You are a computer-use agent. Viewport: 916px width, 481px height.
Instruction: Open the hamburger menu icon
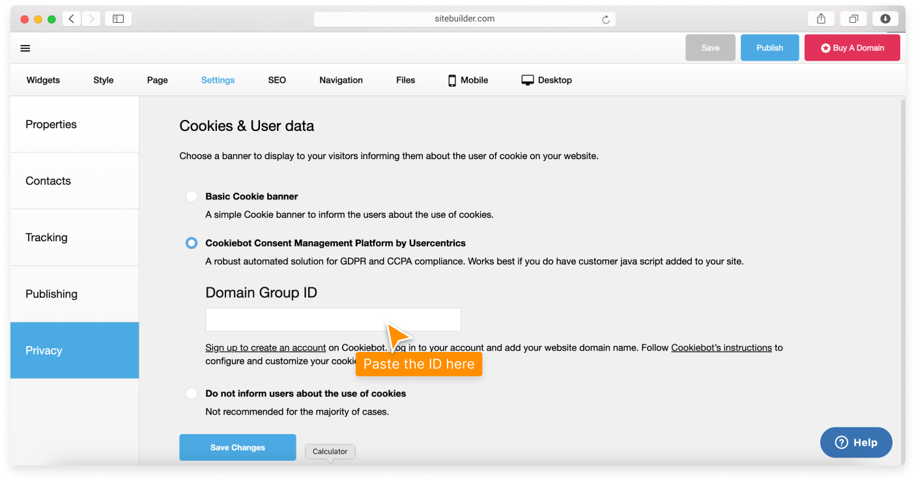coord(25,48)
